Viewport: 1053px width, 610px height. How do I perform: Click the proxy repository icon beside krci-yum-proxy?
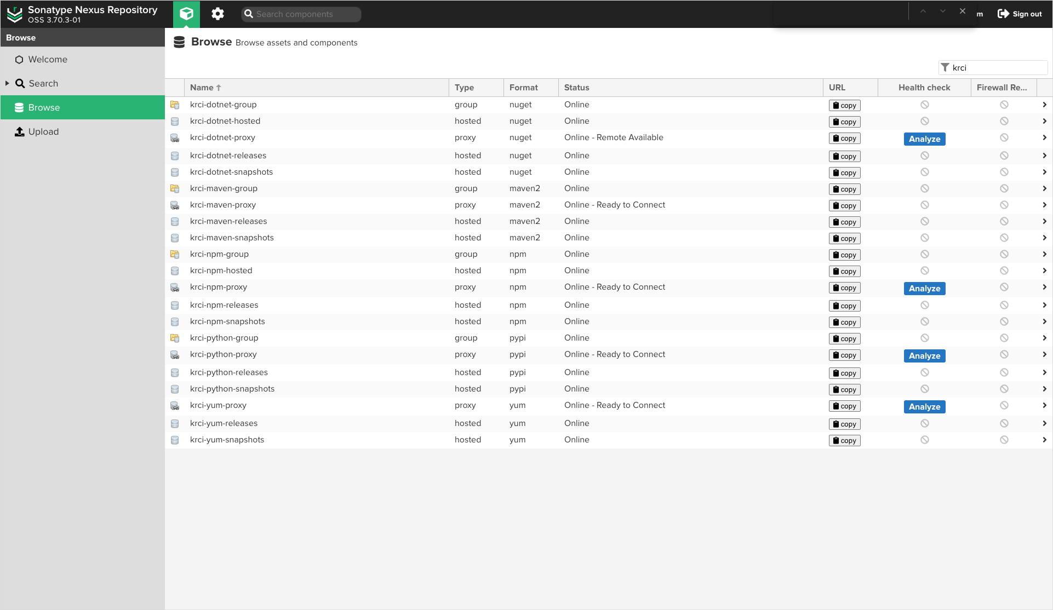click(175, 406)
